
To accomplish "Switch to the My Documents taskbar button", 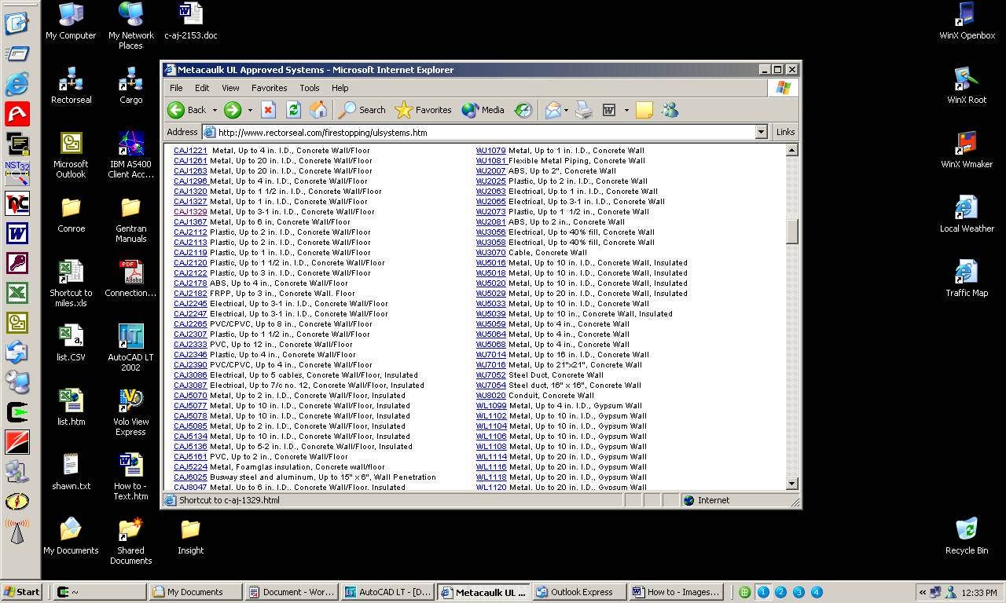I will pyautogui.click(x=196, y=592).
